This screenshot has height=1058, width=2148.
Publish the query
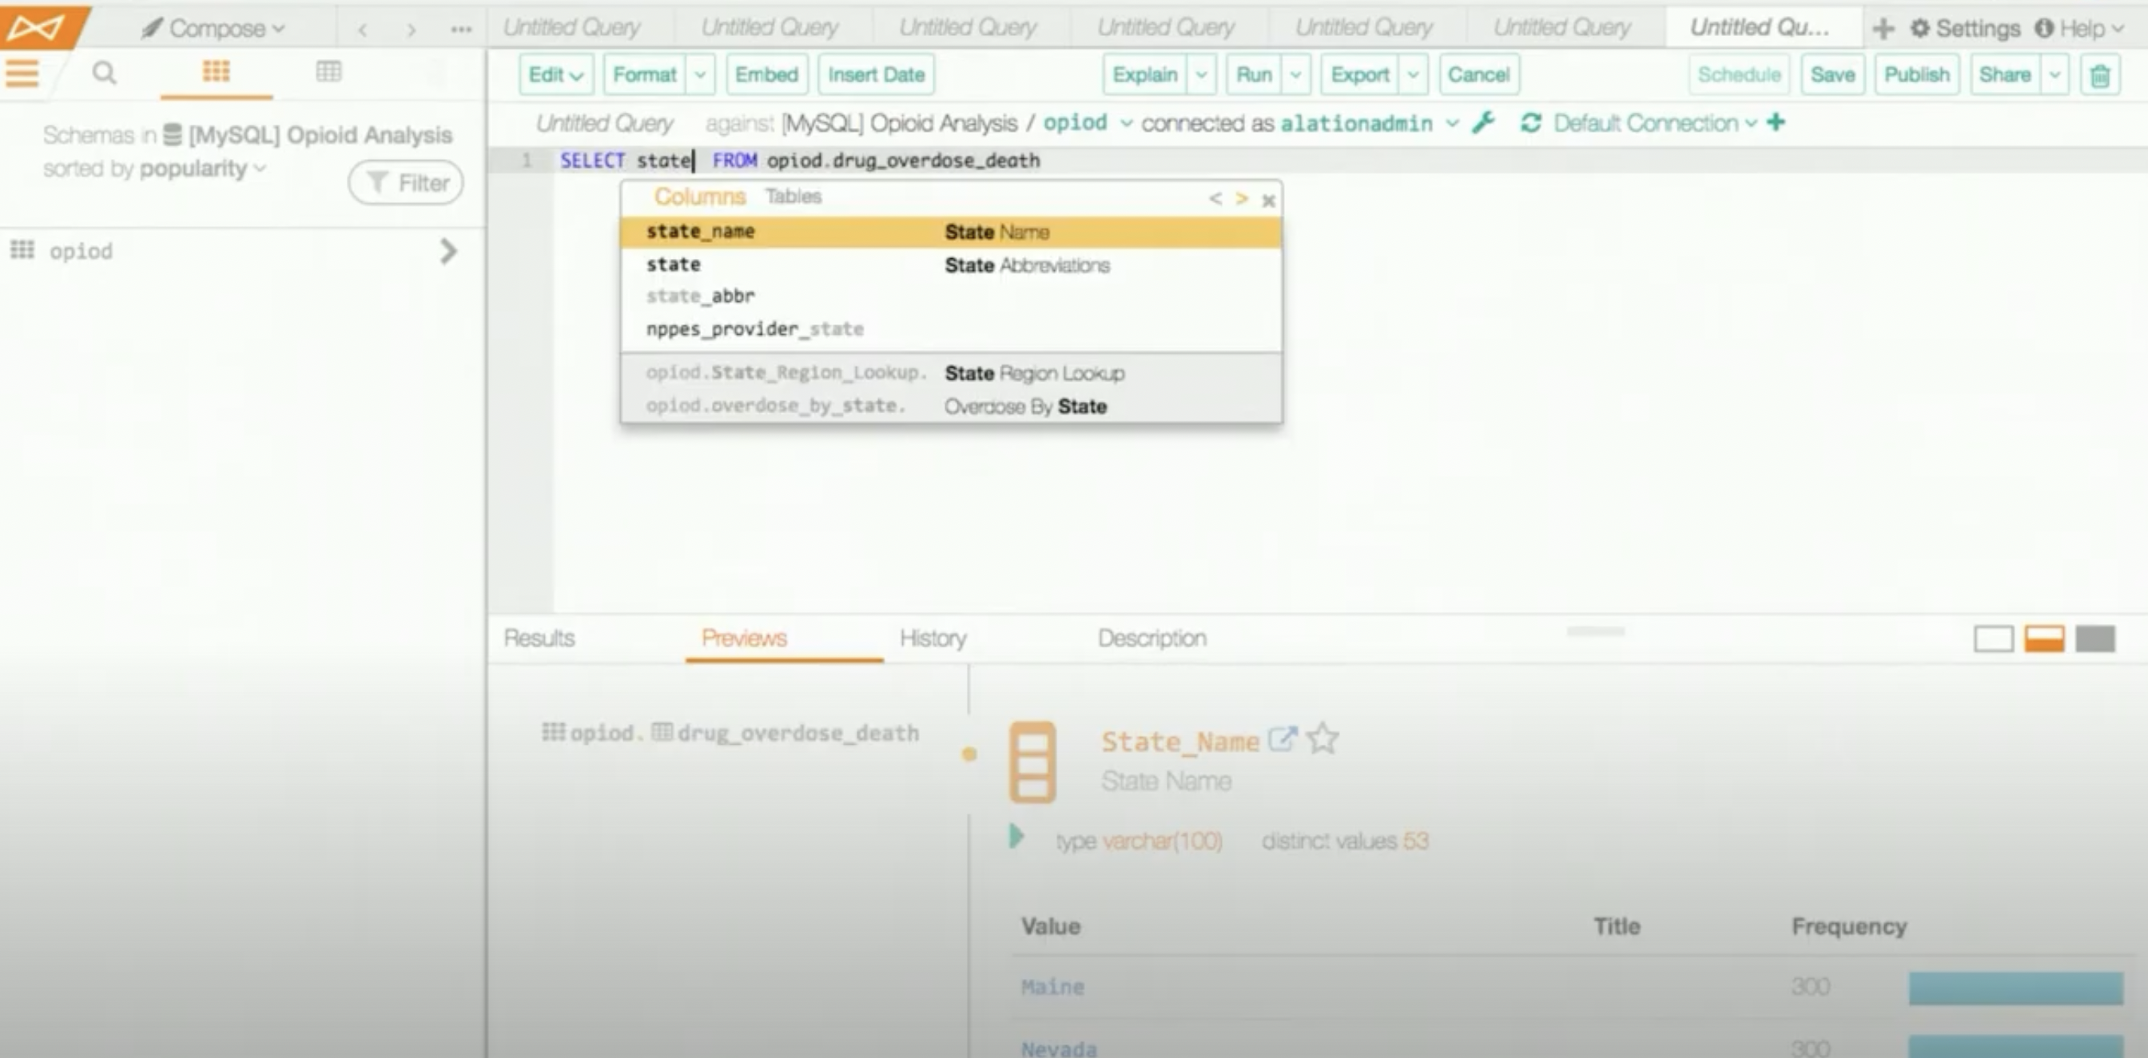click(1916, 75)
